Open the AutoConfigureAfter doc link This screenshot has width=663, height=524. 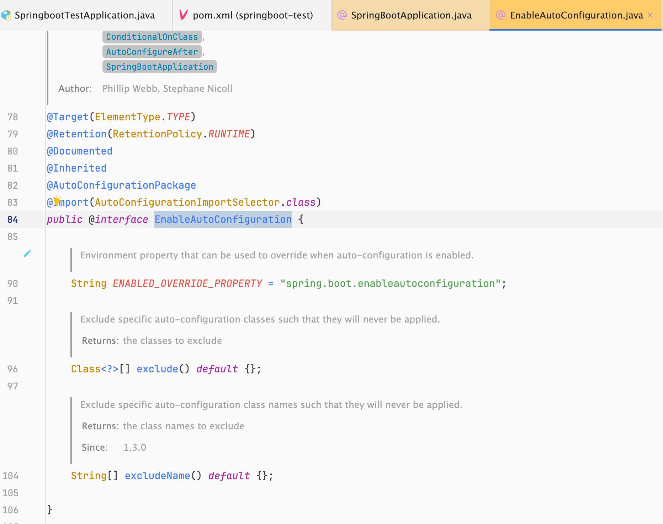(x=152, y=52)
